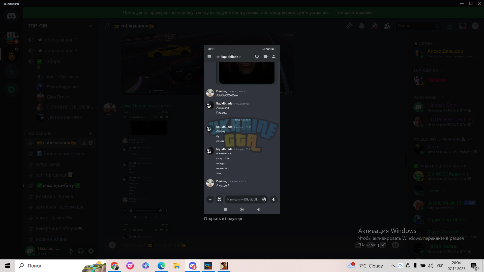Open Microsoft Edge from taskbar
The image size is (484, 272).
tap(161, 266)
